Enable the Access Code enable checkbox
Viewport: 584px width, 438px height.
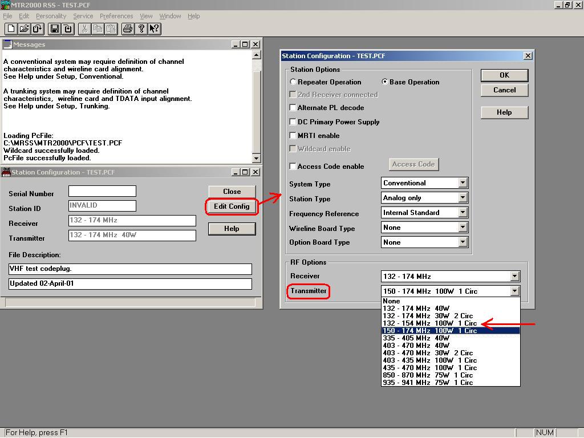tap(293, 167)
